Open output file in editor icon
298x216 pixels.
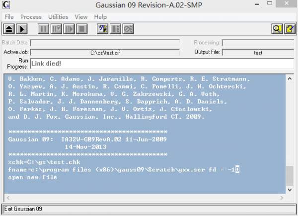click(x=290, y=29)
